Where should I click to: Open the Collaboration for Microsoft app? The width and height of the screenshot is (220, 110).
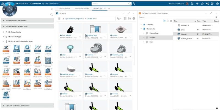pyautogui.click(x=48, y=60)
